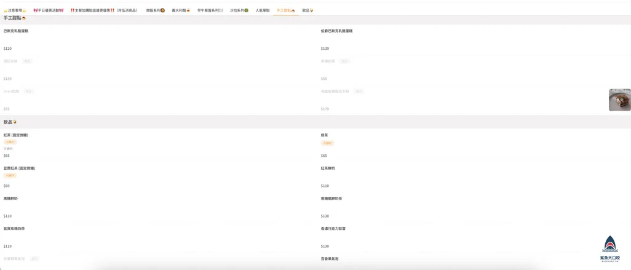Choose the 香濃巧克力歐蕾 drink
Screen dimensions: 631x270
point(333,229)
